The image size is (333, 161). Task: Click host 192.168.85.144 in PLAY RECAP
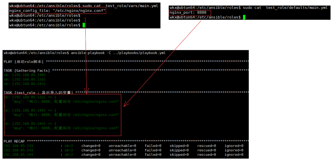click(18, 155)
